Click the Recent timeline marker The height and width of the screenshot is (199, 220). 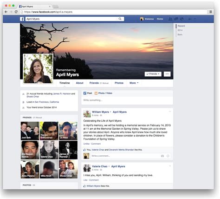tap(181, 26)
